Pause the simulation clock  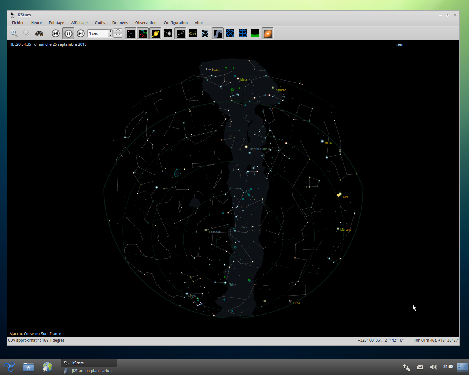pos(68,33)
